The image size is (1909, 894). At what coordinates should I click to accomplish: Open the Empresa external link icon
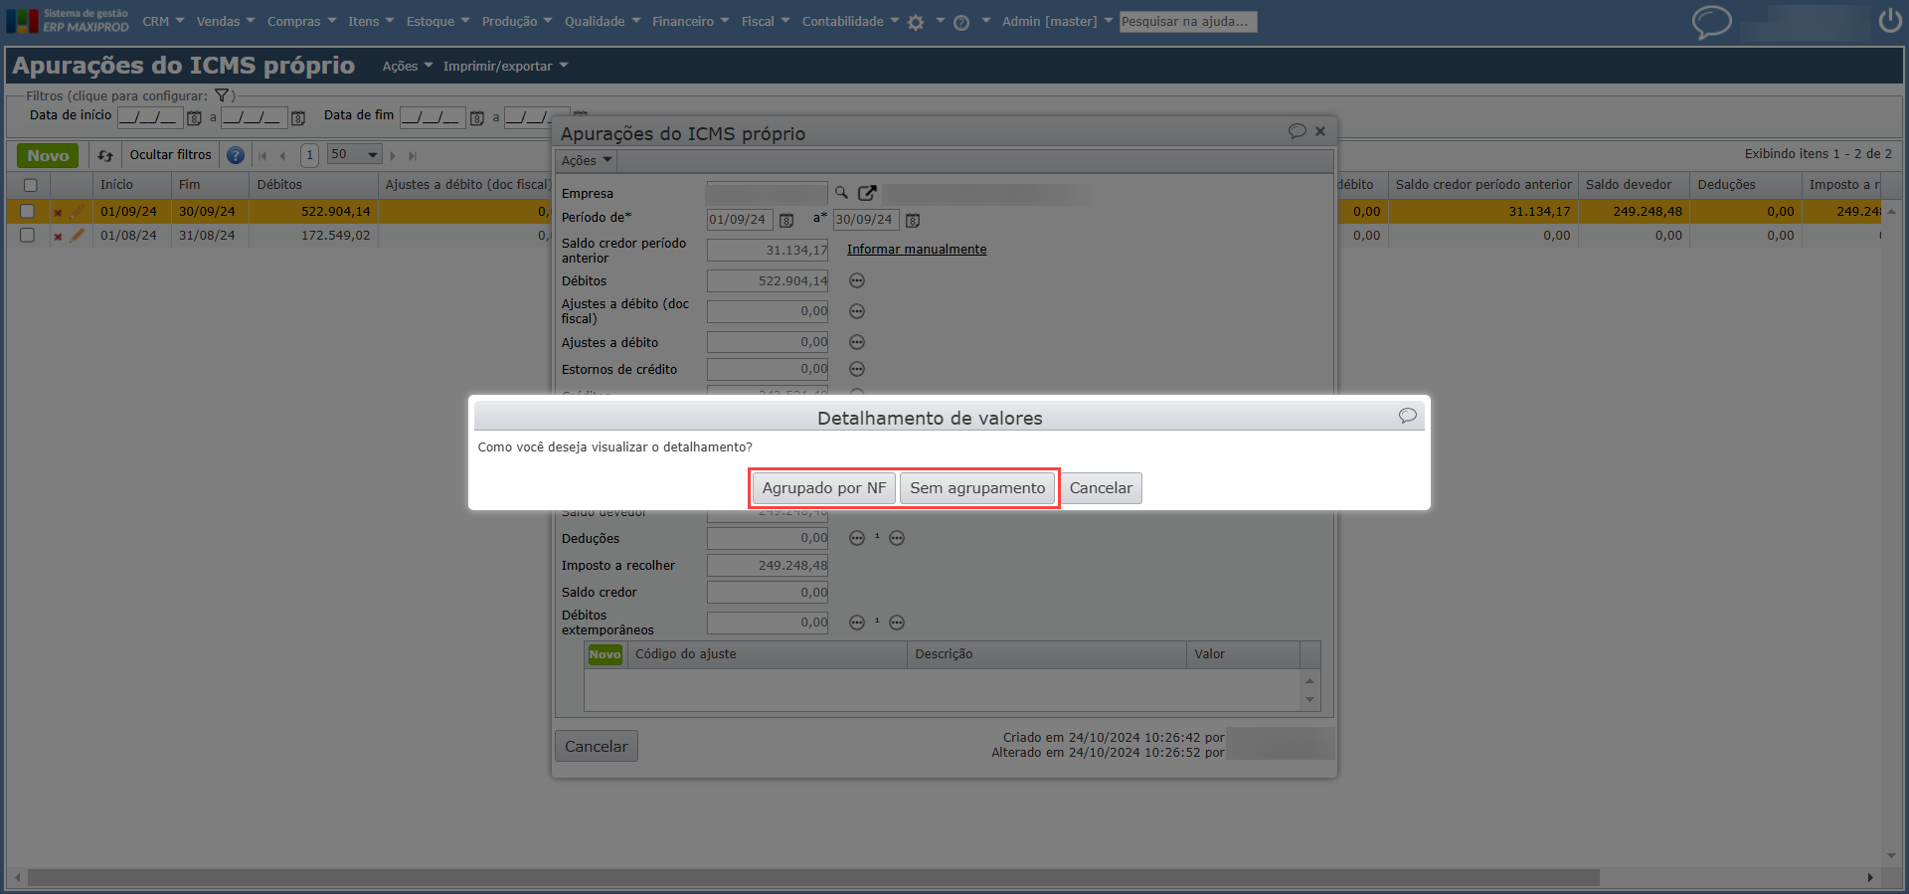(867, 193)
